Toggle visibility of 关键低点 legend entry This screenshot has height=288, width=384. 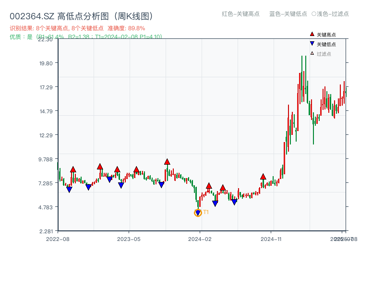[324, 43]
